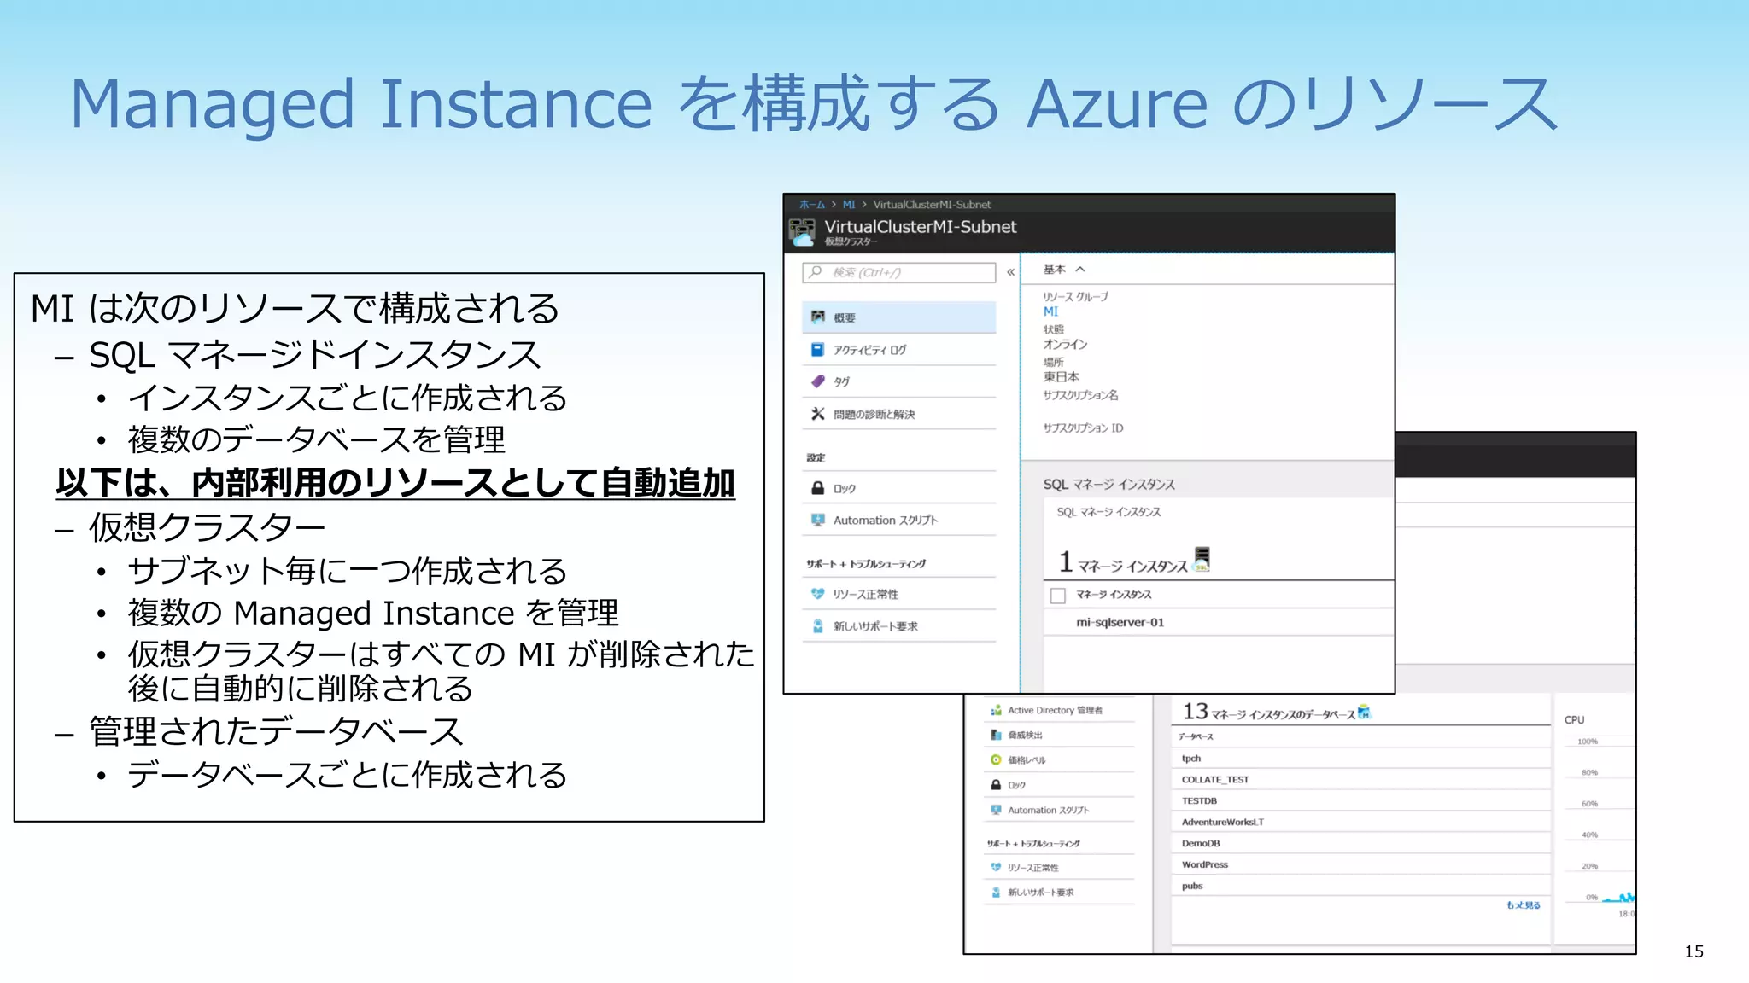Select the DemoDB database row
The height and width of the screenshot is (983, 1749).
pyautogui.click(x=1360, y=843)
